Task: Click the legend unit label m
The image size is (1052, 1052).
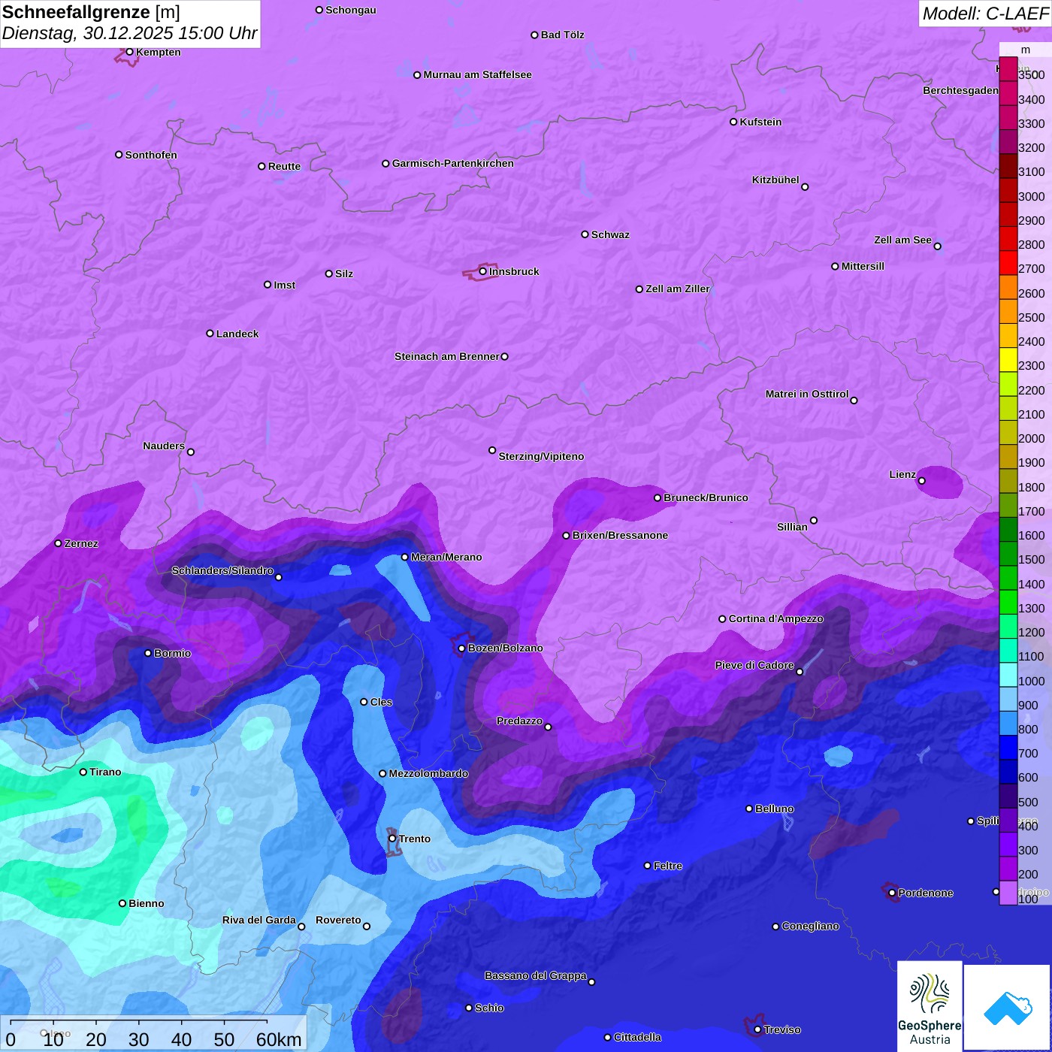Action: (x=1026, y=50)
